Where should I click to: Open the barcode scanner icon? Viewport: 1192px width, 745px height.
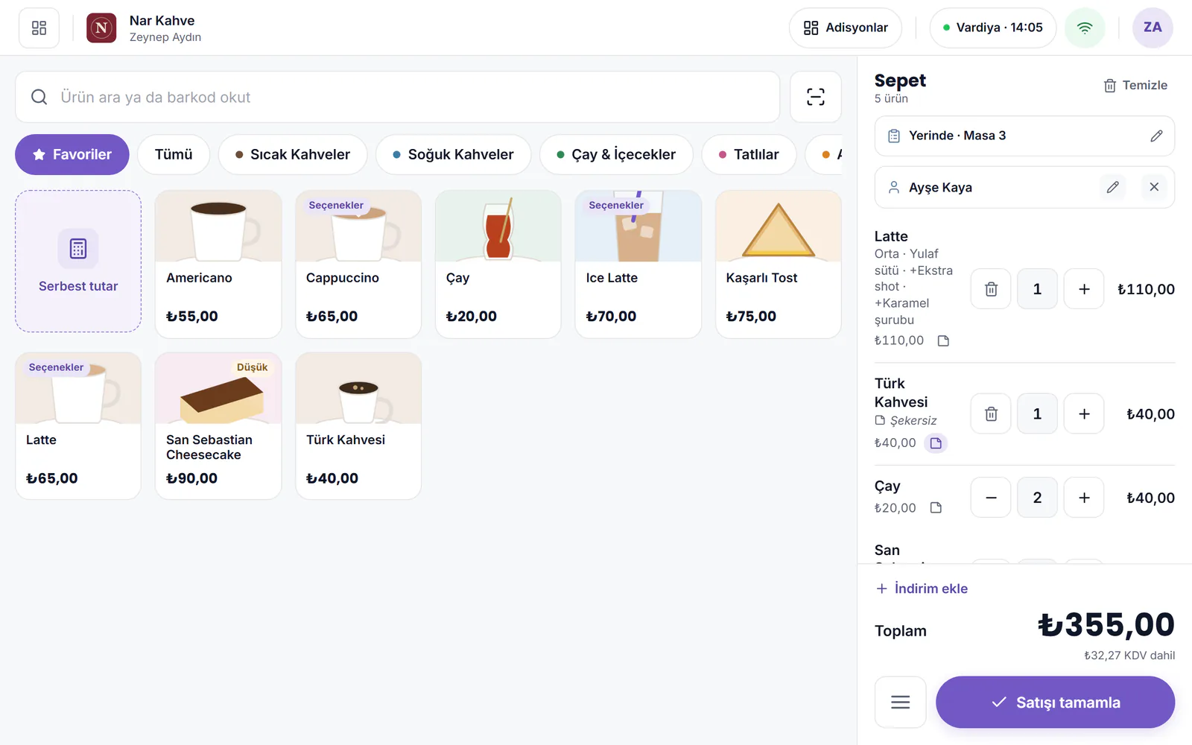tap(816, 97)
